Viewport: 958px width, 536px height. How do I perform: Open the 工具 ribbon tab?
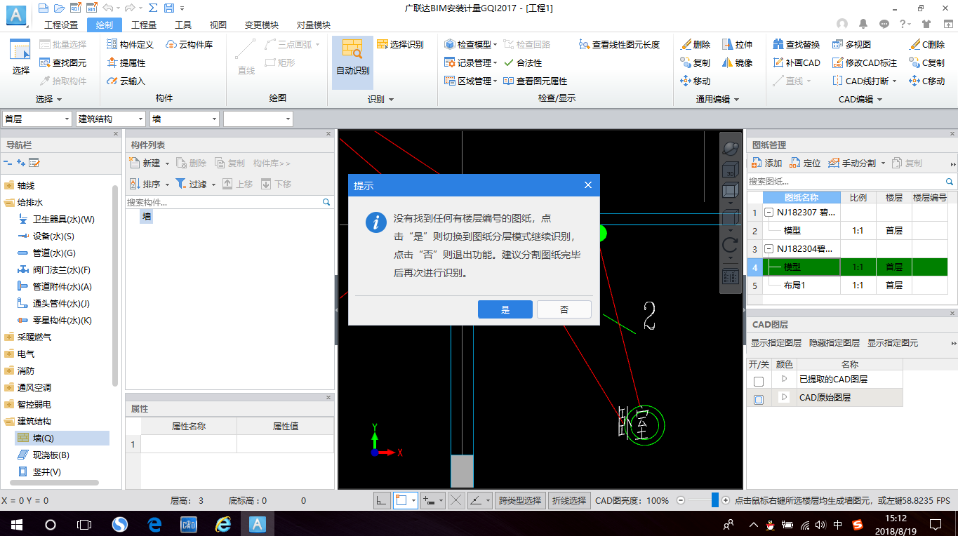pos(183,25)
